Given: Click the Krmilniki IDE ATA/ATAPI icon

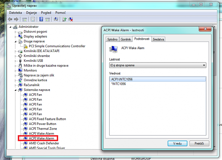Looking at the screenshot, I should click(x=20, y=51).
